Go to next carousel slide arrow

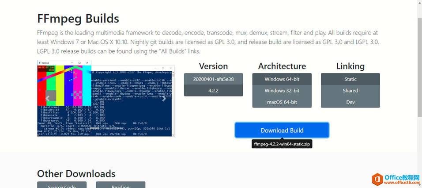pos(164,99)
